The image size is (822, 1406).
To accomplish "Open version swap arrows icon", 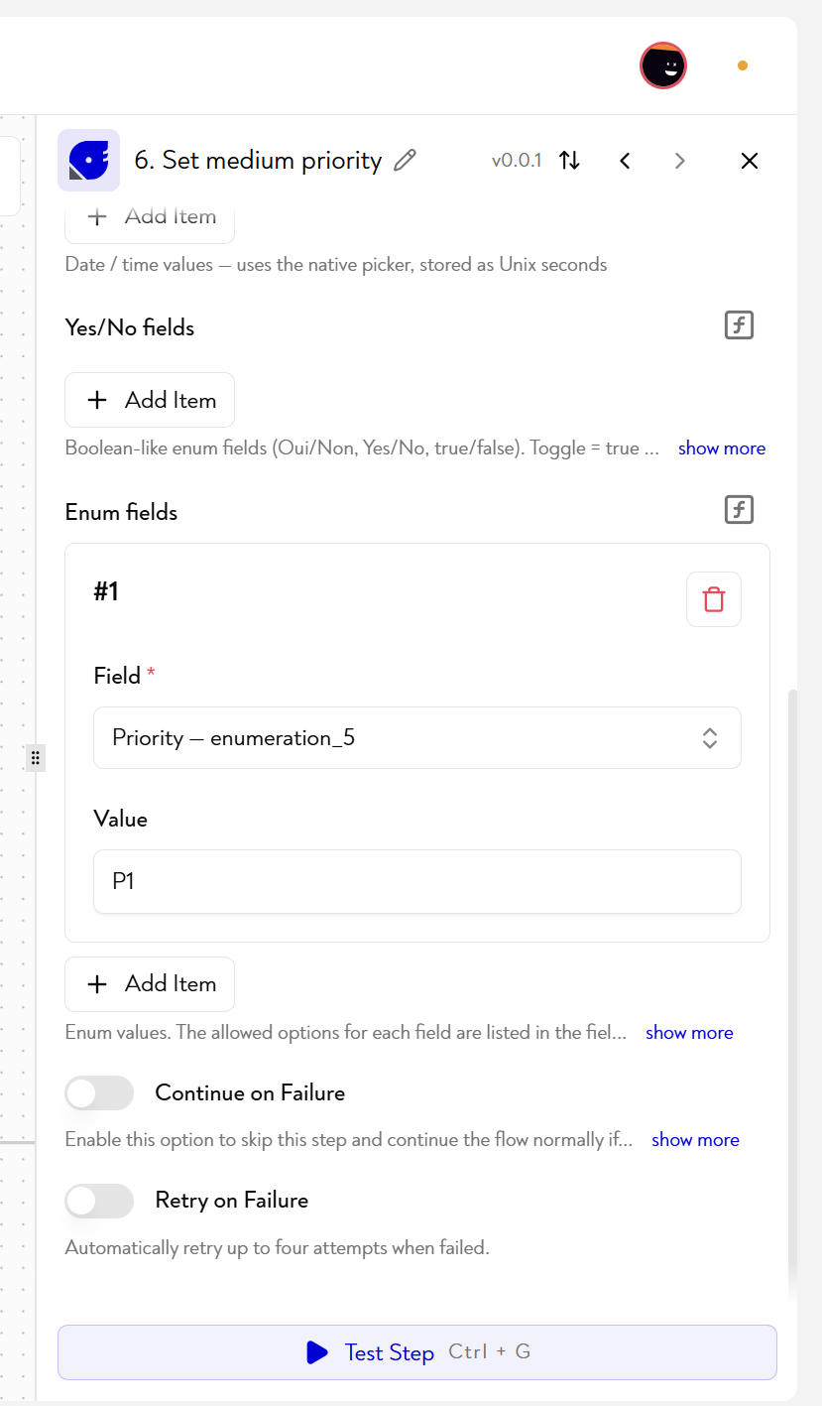I will pos(569,160).
